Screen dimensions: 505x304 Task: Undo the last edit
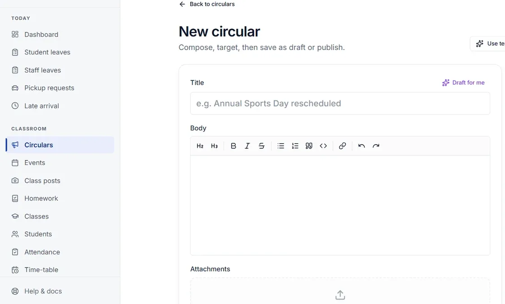[361, 146]
